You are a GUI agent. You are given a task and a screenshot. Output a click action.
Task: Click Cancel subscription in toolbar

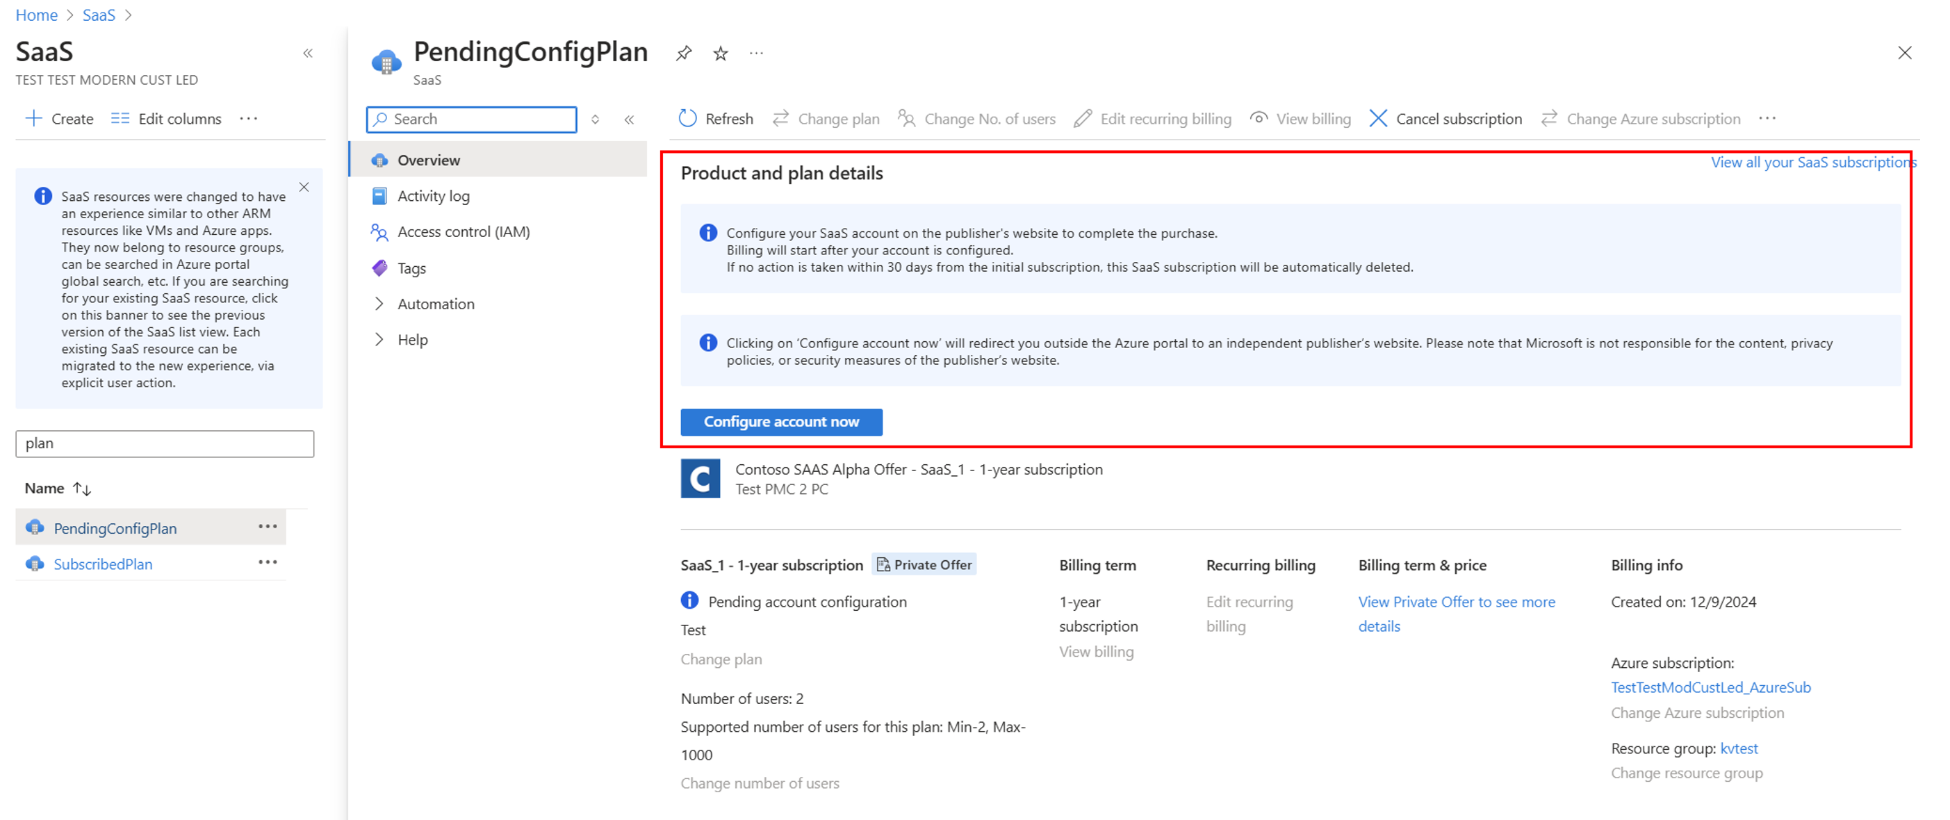pos(1445,119)
